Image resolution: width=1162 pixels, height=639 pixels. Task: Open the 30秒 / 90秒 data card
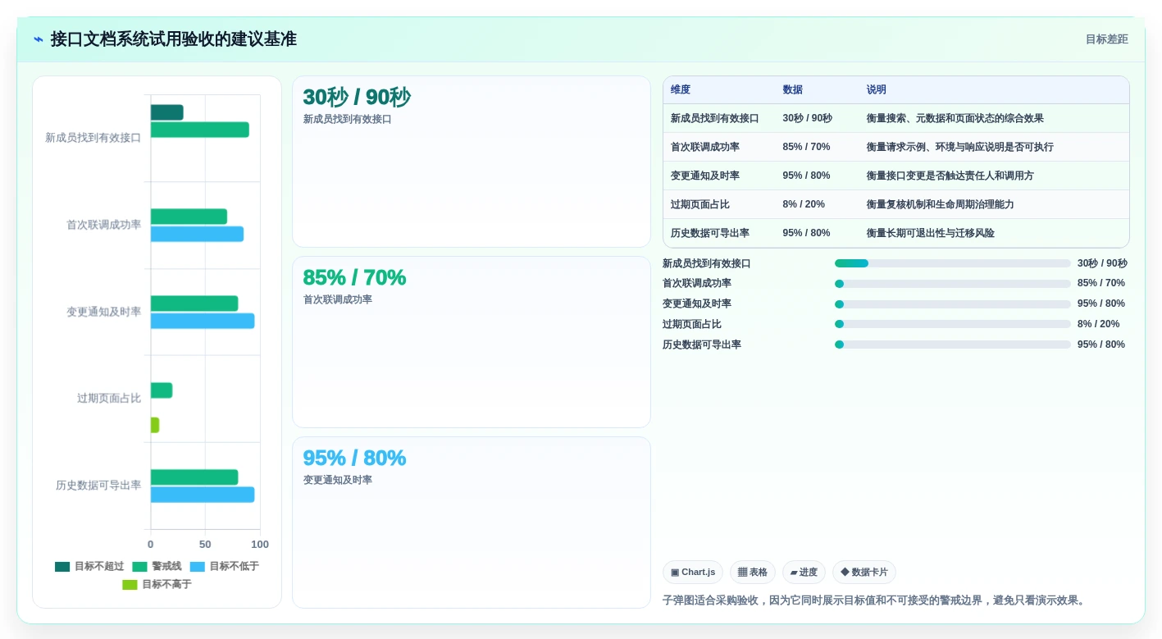tap(472, 162)
